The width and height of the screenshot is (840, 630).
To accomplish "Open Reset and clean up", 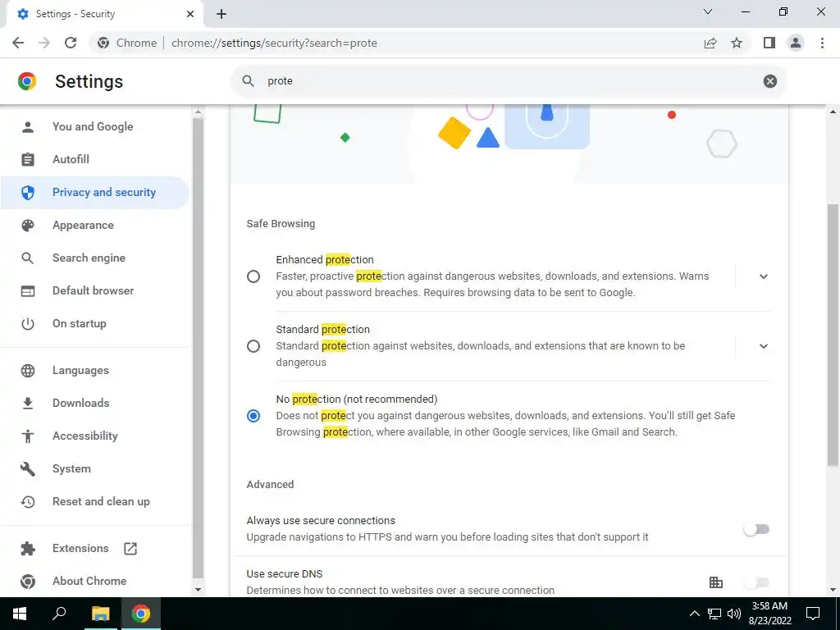I will [x=95, y=501].
